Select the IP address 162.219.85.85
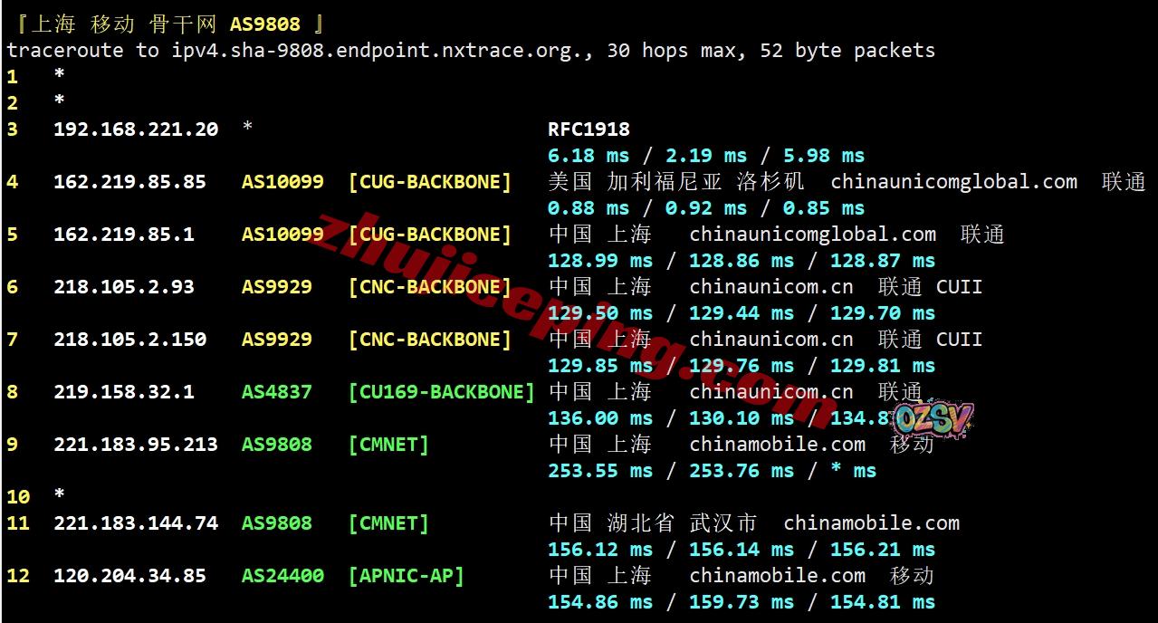1158x623 pixels. tap(129, 182)
